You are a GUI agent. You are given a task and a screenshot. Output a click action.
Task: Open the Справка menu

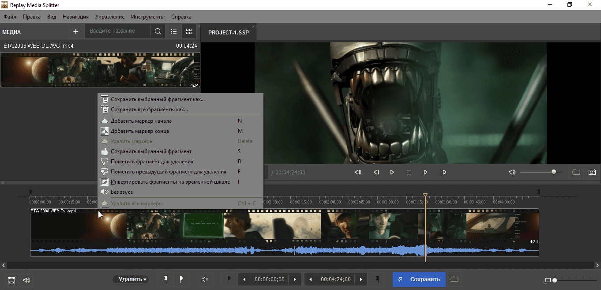[181, 17]
